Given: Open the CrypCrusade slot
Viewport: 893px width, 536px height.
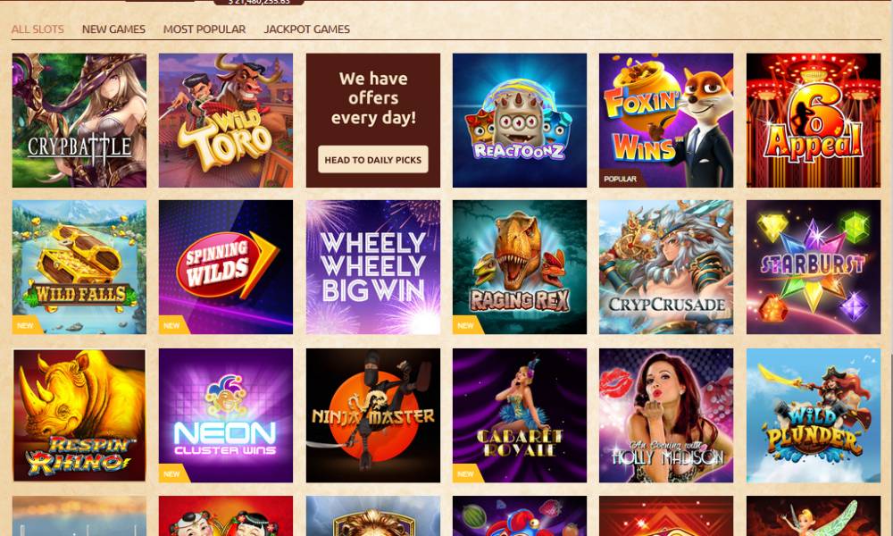Looking at the screenshot, I should point(666,266).
